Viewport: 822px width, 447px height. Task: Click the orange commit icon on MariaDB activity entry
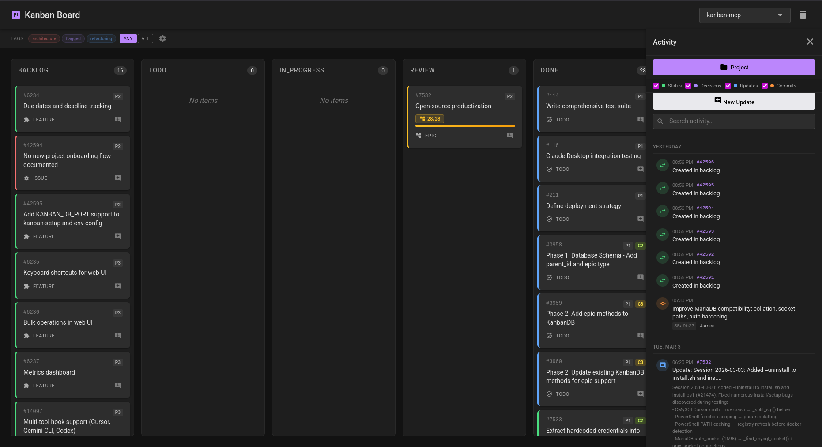tap(662, 303)
